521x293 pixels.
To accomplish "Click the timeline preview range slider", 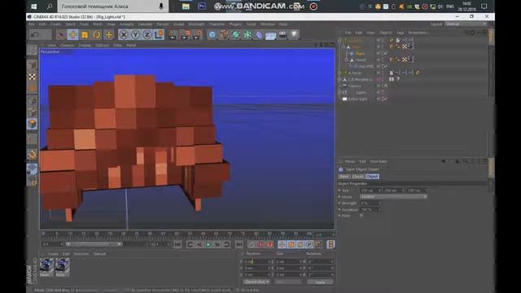I will (x=94, y=244).
